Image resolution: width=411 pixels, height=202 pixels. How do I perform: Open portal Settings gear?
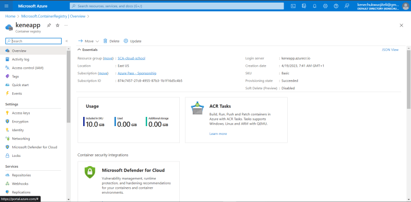click(325, 6)
